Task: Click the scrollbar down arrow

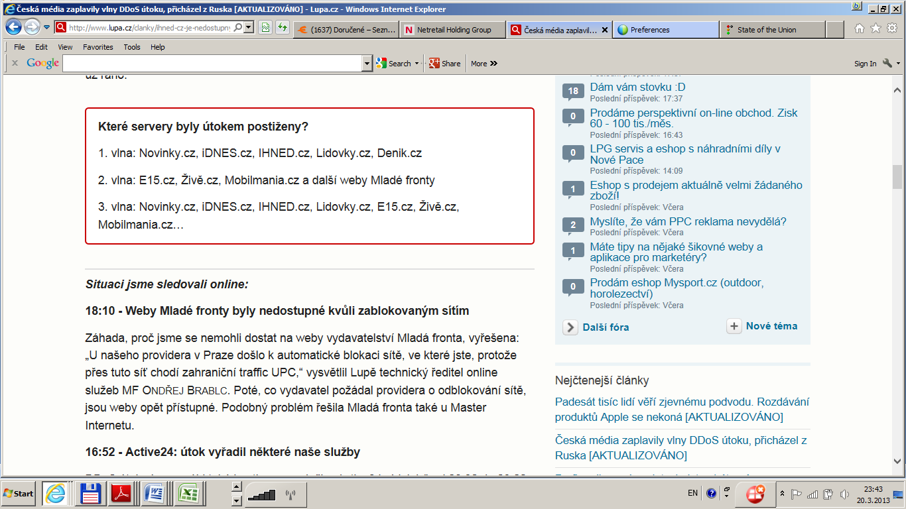Action: [897, 463]
